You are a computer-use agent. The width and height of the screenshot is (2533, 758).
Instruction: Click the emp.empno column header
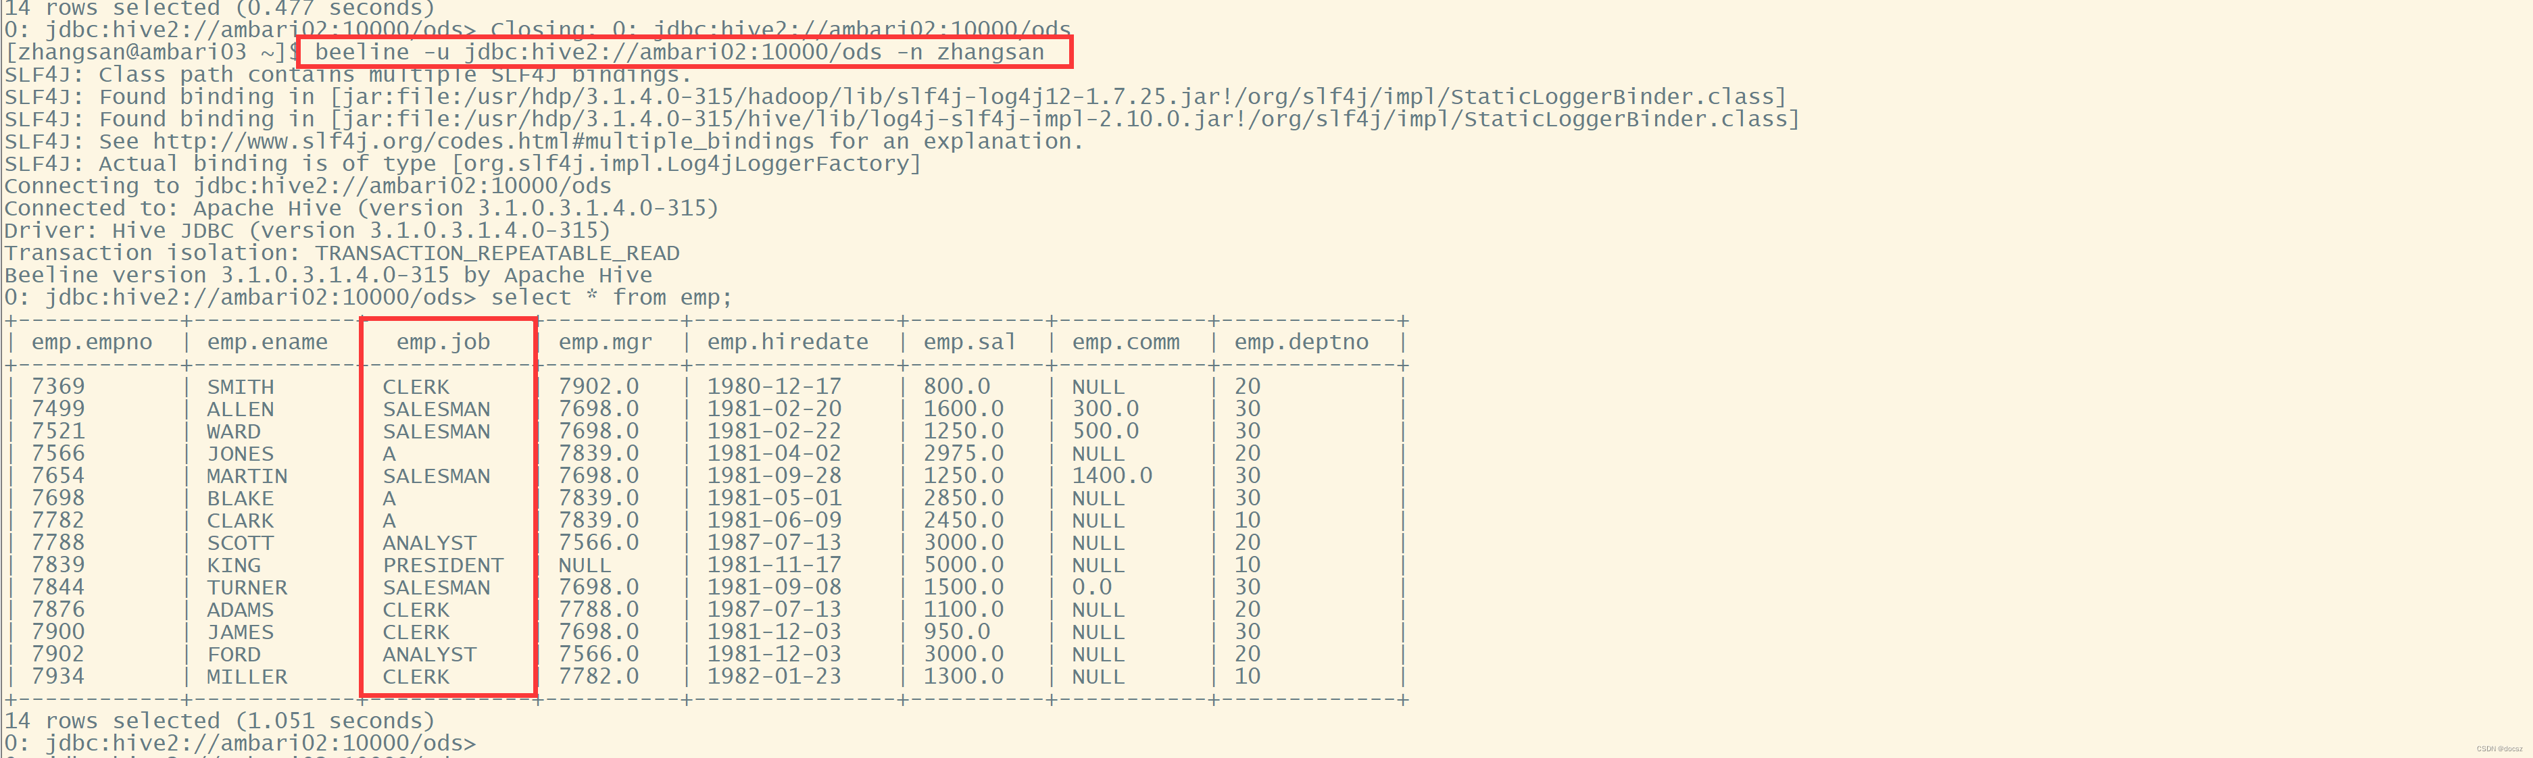[x=91, y=342]
